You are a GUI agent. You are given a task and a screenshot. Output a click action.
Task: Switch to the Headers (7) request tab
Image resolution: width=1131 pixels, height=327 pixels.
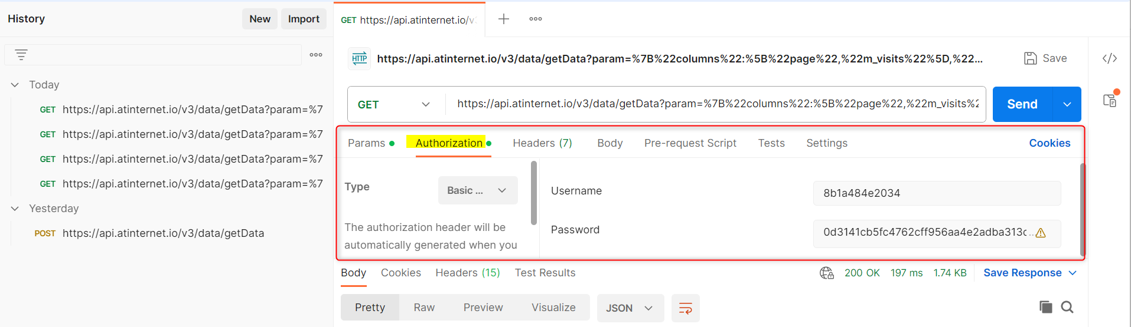point(542,143)
